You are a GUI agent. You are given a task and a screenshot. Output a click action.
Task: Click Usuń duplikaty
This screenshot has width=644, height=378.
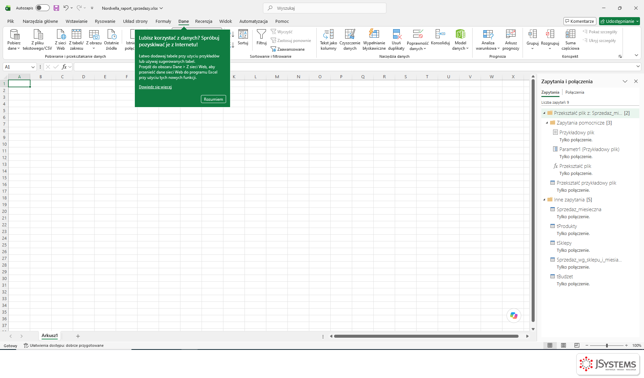click(396, 40)
